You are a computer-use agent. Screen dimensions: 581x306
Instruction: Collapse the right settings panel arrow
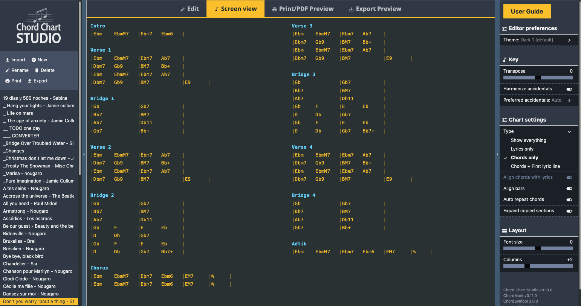[x=497, y=154]
